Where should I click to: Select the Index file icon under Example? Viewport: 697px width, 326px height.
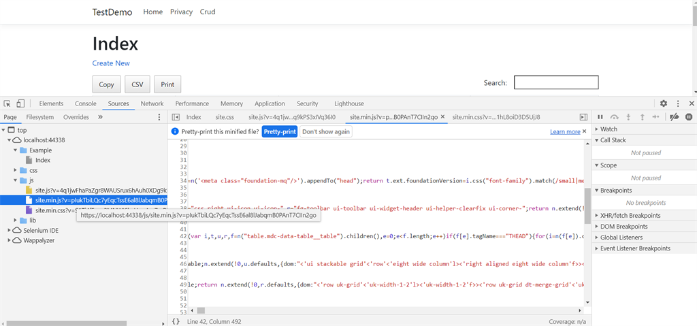pos(29,160)
